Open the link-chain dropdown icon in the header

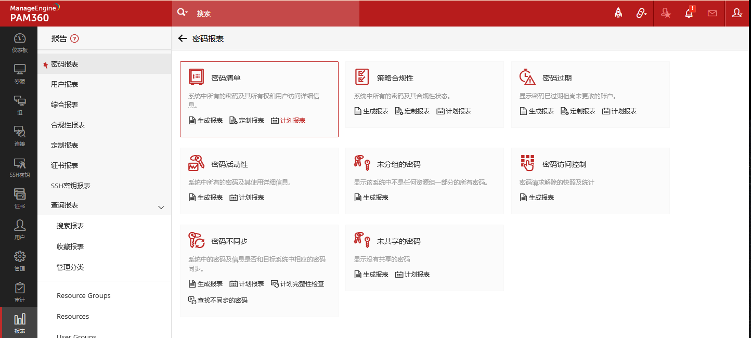coord(642,14)
